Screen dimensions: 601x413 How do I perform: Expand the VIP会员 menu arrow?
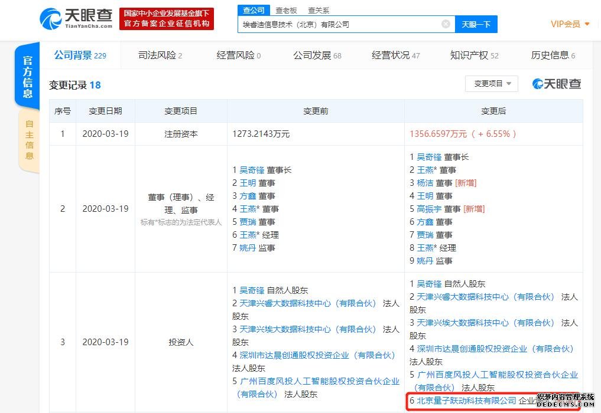click(587, 24)
